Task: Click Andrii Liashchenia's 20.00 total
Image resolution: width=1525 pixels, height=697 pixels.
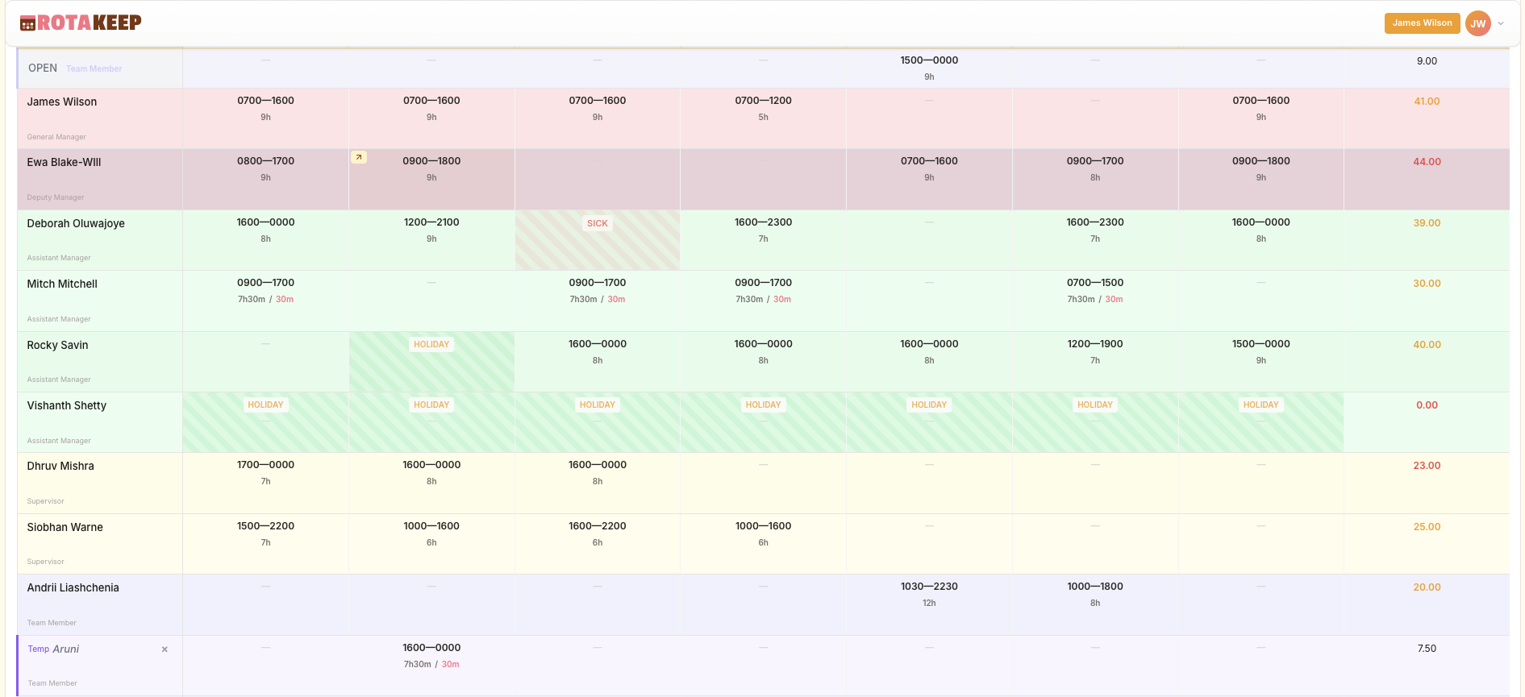Action: pos(1427,587)
